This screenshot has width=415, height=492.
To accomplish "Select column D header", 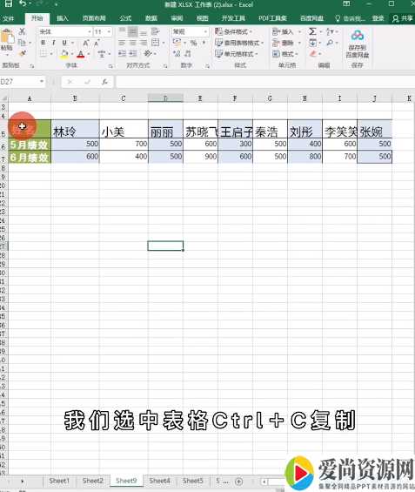I will tap(165, 98).
